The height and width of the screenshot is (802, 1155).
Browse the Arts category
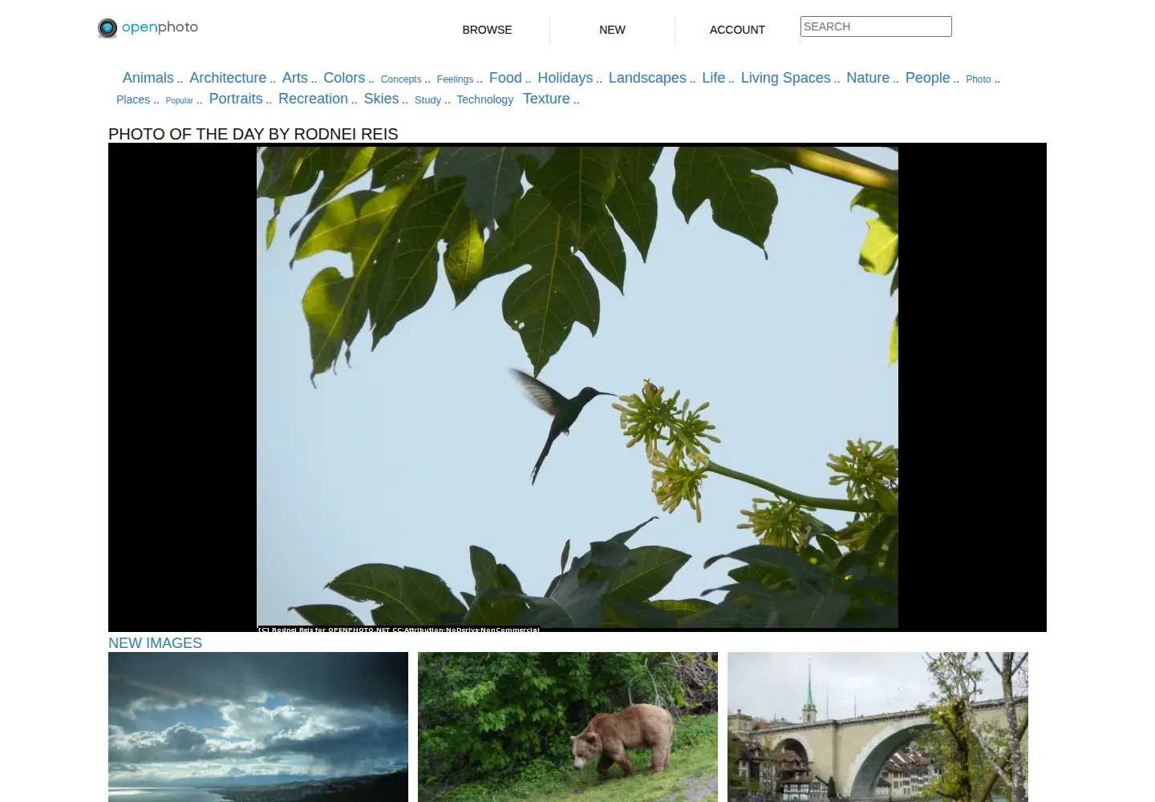pyautogui.click(x=294, y=78)
